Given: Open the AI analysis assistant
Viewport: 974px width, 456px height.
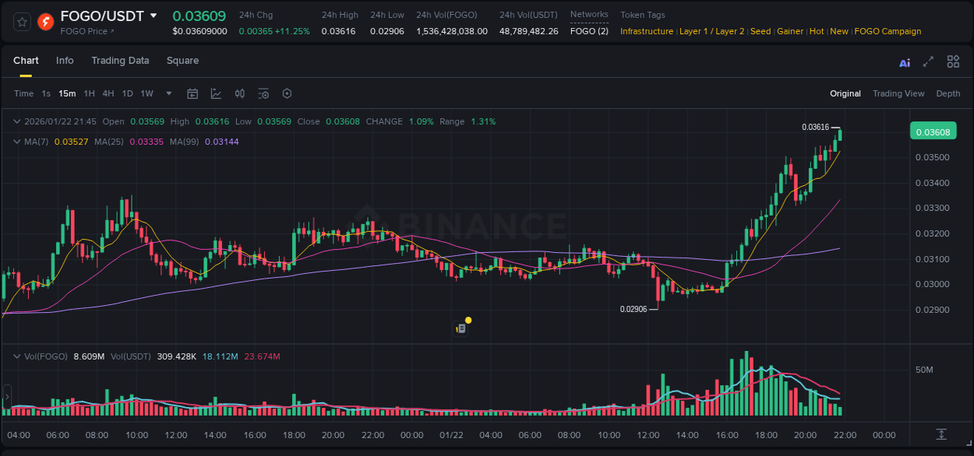Looking at the screenshot, I should [x=905, y=61].
